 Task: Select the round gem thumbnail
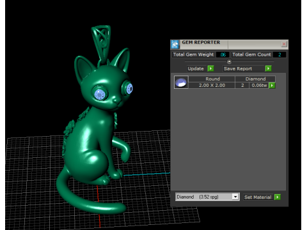click(181, 82)
